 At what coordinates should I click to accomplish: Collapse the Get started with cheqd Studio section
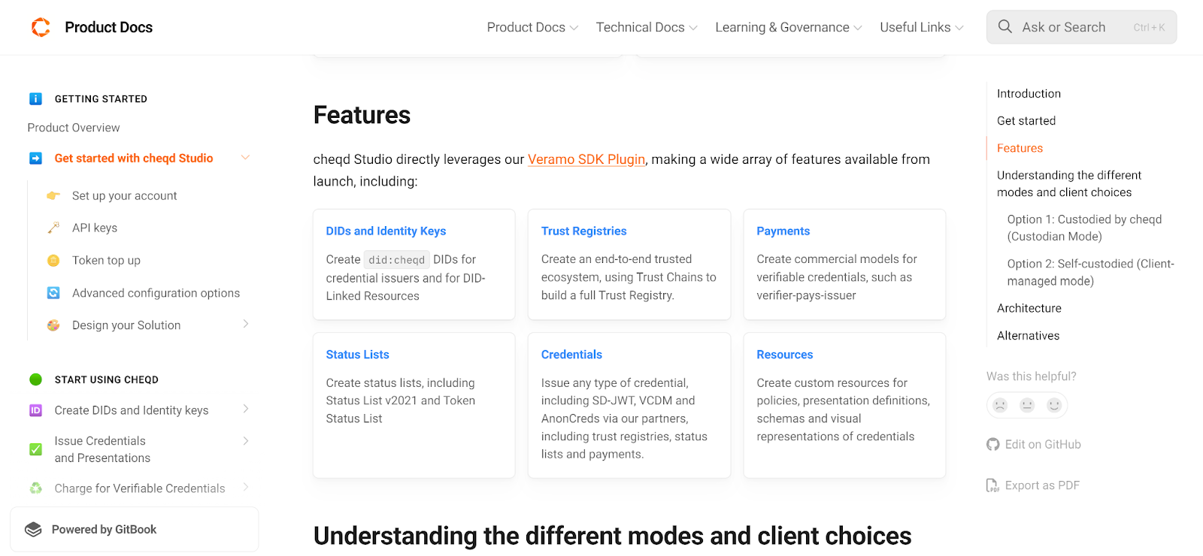245,158
